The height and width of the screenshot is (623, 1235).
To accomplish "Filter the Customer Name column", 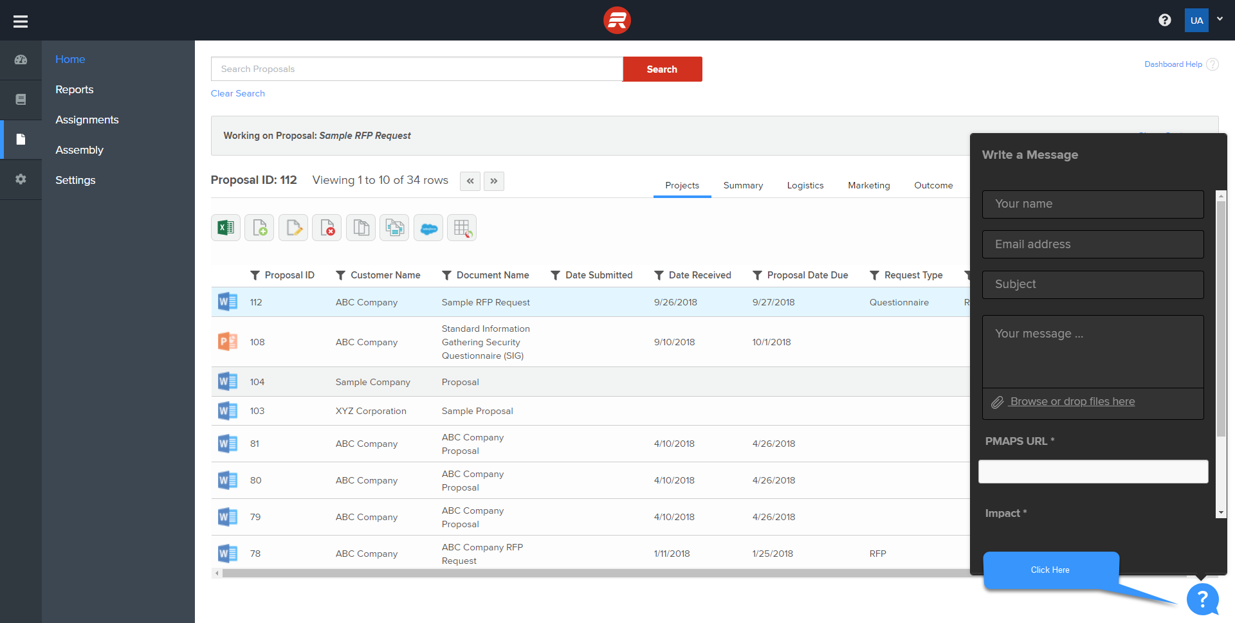I will (x=341, y=275).
